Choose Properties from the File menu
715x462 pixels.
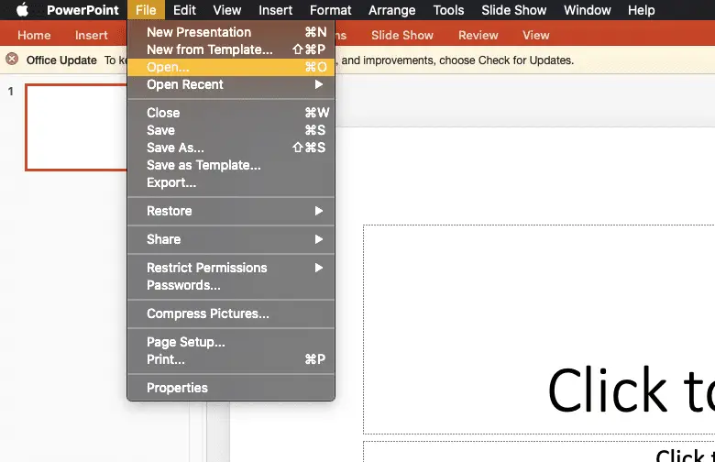click(231, 388)
